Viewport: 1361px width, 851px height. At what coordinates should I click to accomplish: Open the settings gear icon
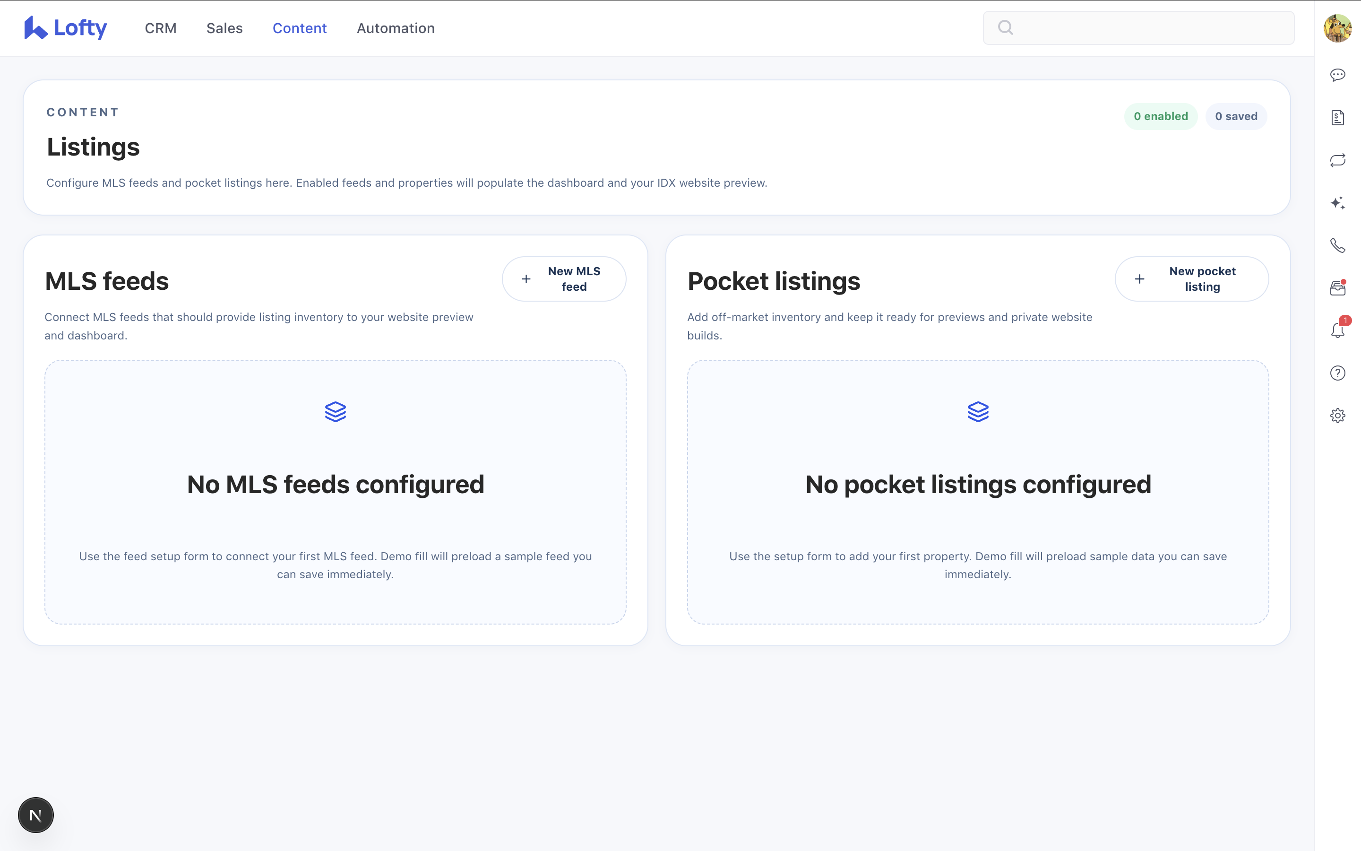tap(1337, 416)
